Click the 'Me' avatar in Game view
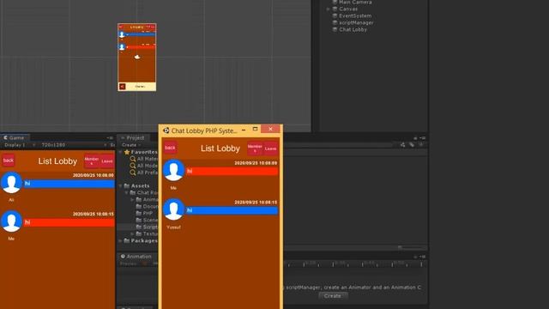 [11, 221]
